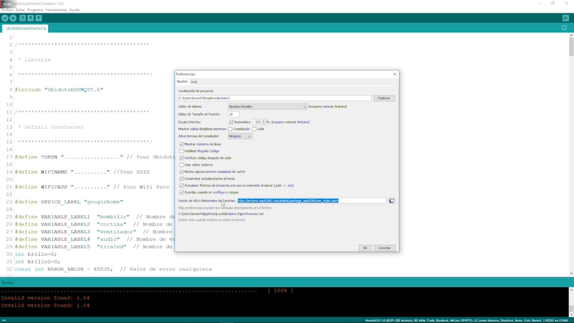This screenshot has width=574, height=323.
Task: Click the Cancelar button
Action: [384, 248]
